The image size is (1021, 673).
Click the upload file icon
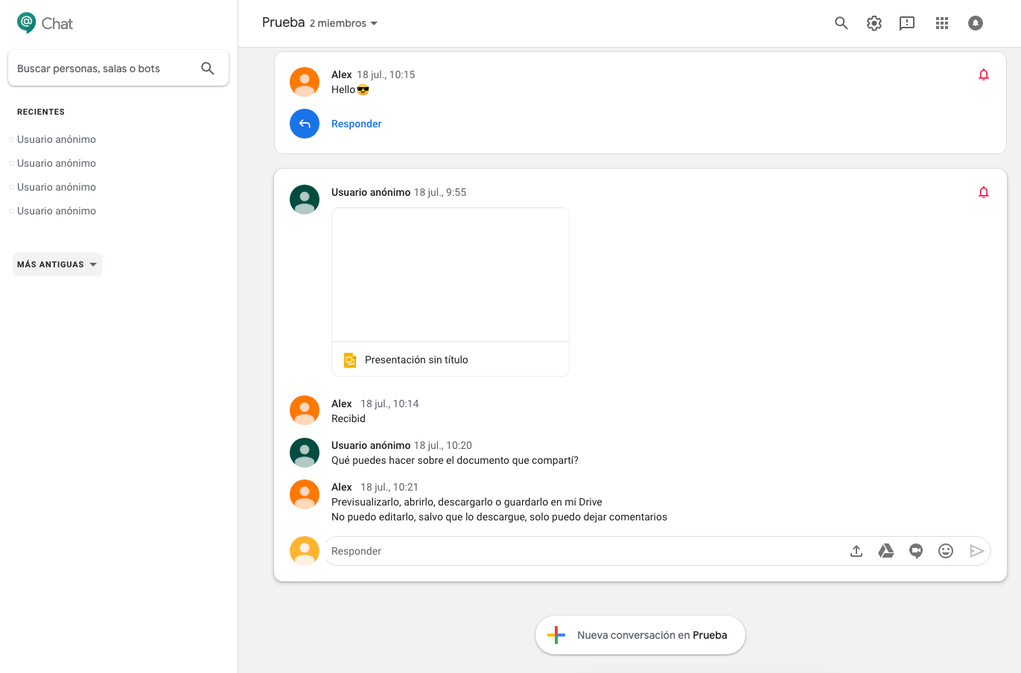(856, 551)
